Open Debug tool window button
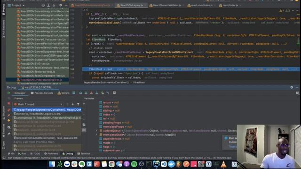The image size is (301, 169). pos(68,154)
